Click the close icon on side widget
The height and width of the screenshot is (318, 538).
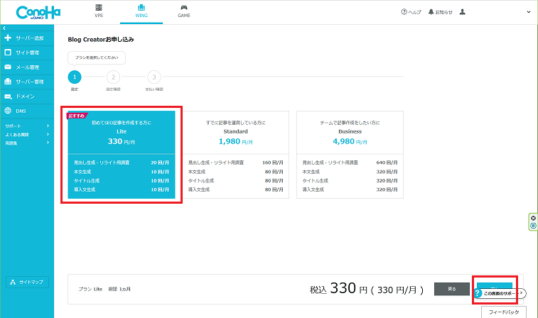533,218
